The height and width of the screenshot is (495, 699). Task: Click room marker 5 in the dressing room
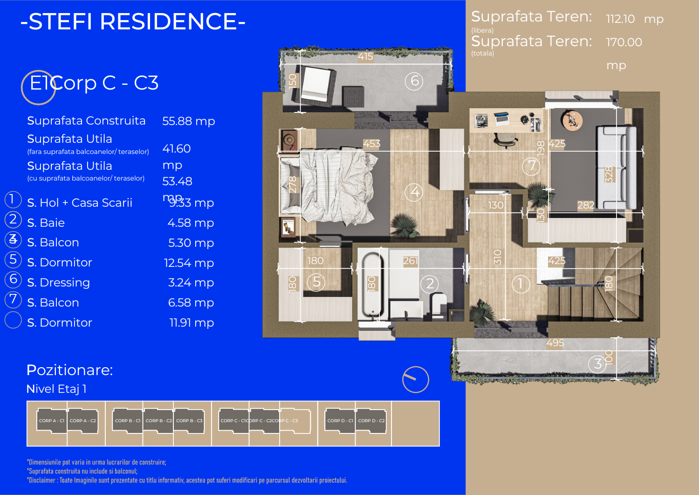316,282
